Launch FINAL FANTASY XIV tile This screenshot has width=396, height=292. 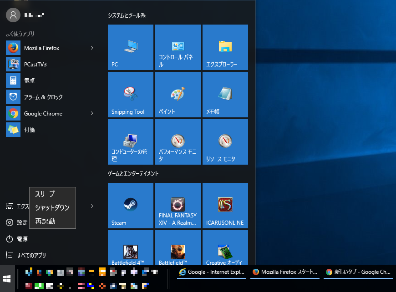pyautogui.click(x=178, y=206)
